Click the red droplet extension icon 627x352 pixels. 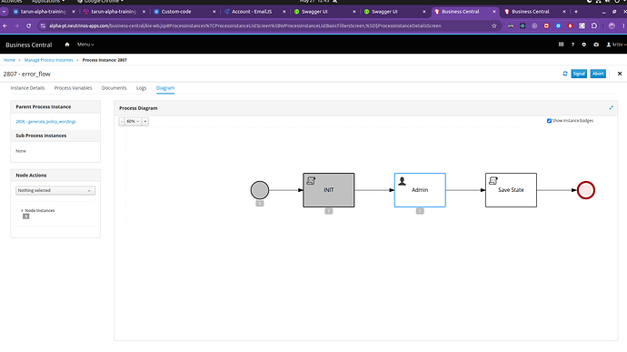click(x=571, y=25)
